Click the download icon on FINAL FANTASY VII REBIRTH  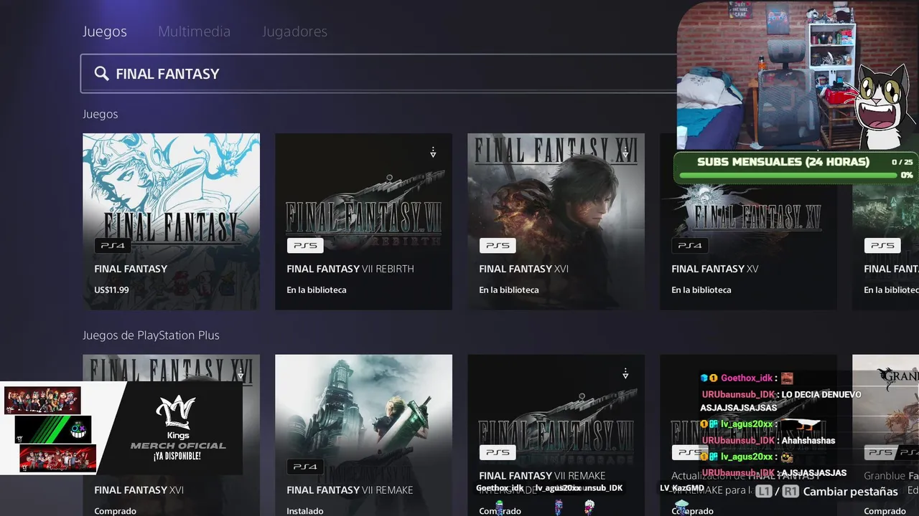(x=433, y=153)
